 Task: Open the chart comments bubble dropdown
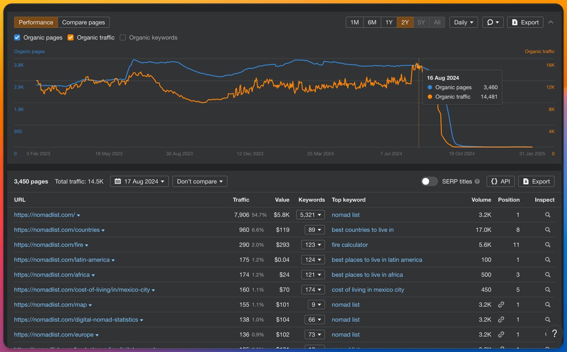pos(493,22)
